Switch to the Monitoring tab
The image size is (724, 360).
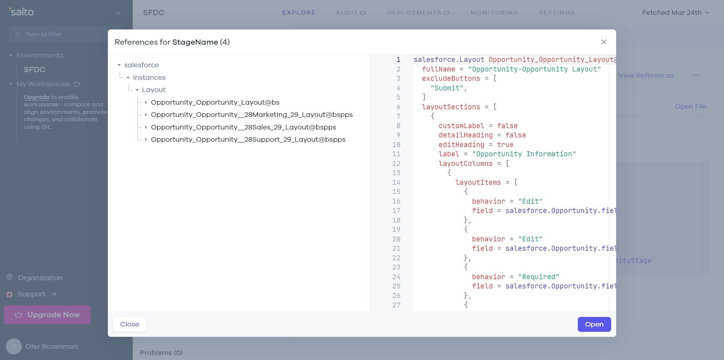click(494, 13)
